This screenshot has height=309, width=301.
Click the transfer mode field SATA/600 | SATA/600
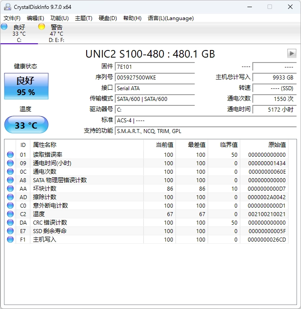pyautogui.click(x=155, y=99)
